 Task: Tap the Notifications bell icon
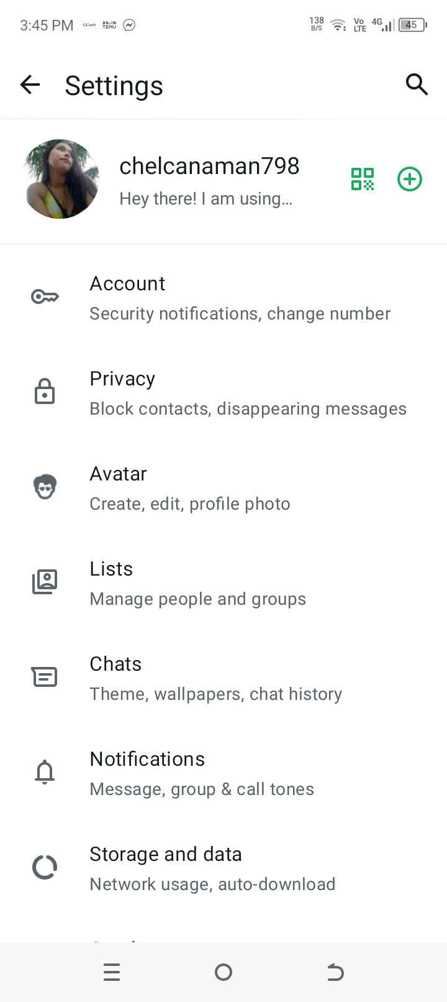coord(45,772)
